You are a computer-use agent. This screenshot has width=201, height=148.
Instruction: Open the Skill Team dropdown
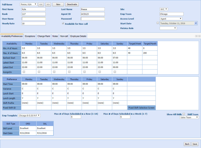pyautogui.click(x=189, y=118)
